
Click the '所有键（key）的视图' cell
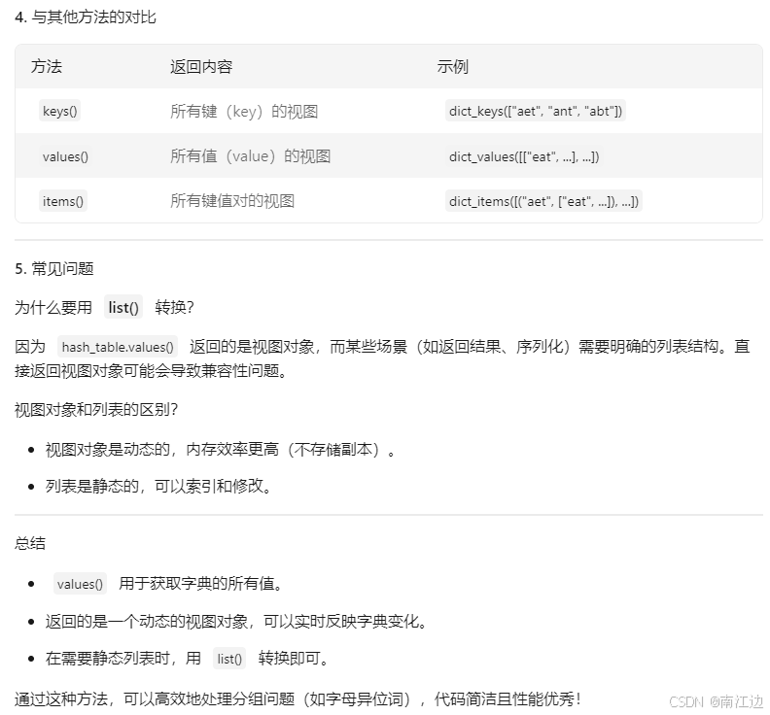[244, 112]
